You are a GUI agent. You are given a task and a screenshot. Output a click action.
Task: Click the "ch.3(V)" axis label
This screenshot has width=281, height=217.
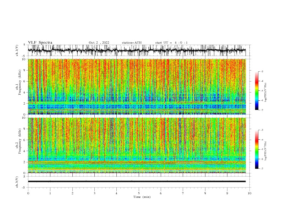tap(17, 182)
